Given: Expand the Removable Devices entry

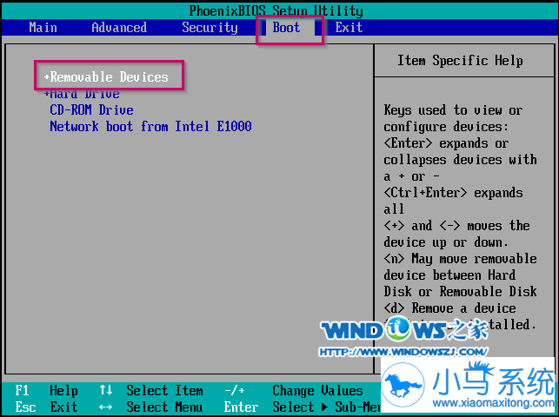Looking at the screenshot, I should pos(106,77).
